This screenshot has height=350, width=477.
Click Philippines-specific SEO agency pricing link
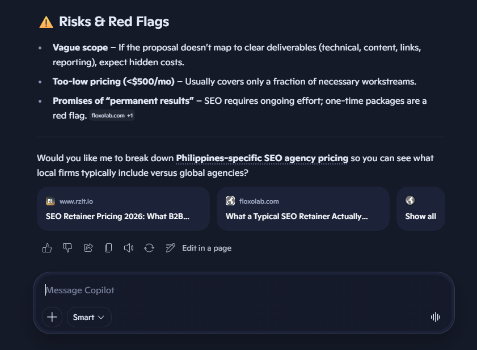point(262,158)
